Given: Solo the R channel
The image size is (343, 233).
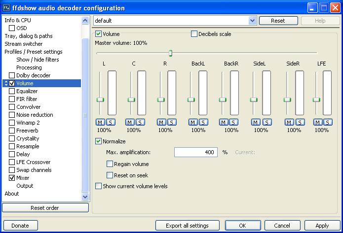Looking at the screenshot, I should click(172, 122).
